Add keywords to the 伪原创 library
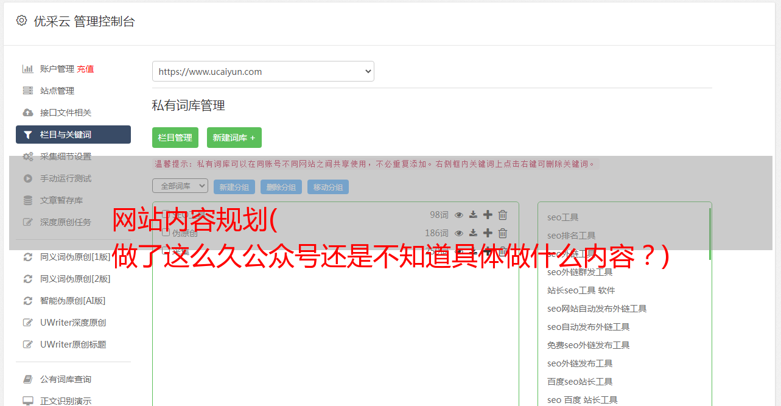Screen dimensions: 781x406 pyautogui.click(x=488, y=233)
